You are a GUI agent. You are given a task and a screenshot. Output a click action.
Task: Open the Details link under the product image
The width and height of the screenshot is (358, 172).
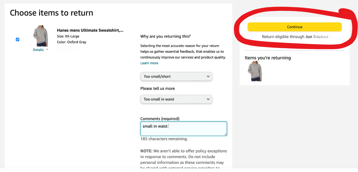tap(38, 50)
